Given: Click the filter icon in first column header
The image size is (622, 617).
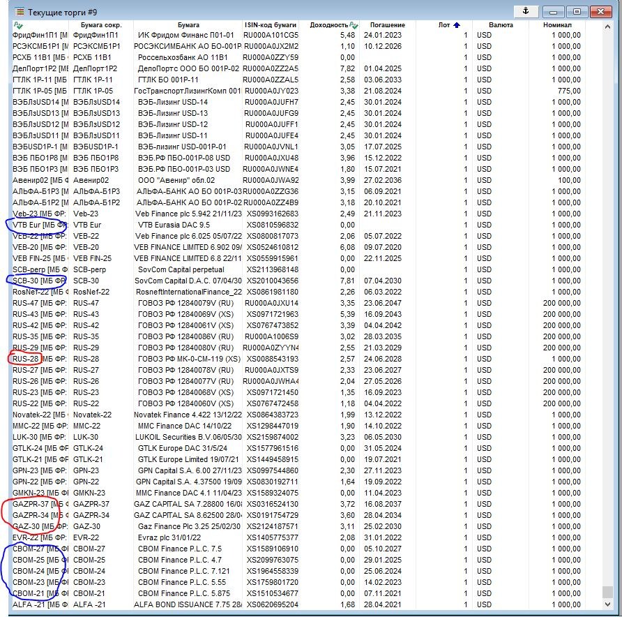Looking at the screenshot, I should [18, 25].
